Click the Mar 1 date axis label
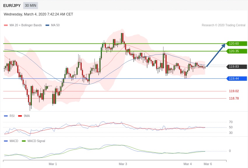 (x=53, y=164)
